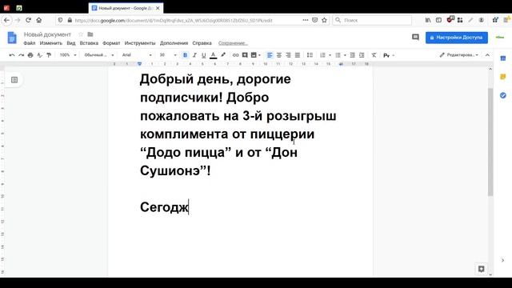The height and width of the screenshot is (288, 512).
Task: Center align the text
Action: tap(279, 55)
